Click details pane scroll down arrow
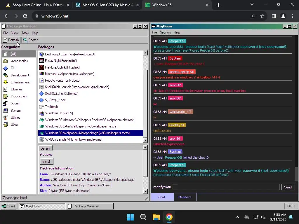The width and height of the screenshot is (299, 224). coord(145,191)
